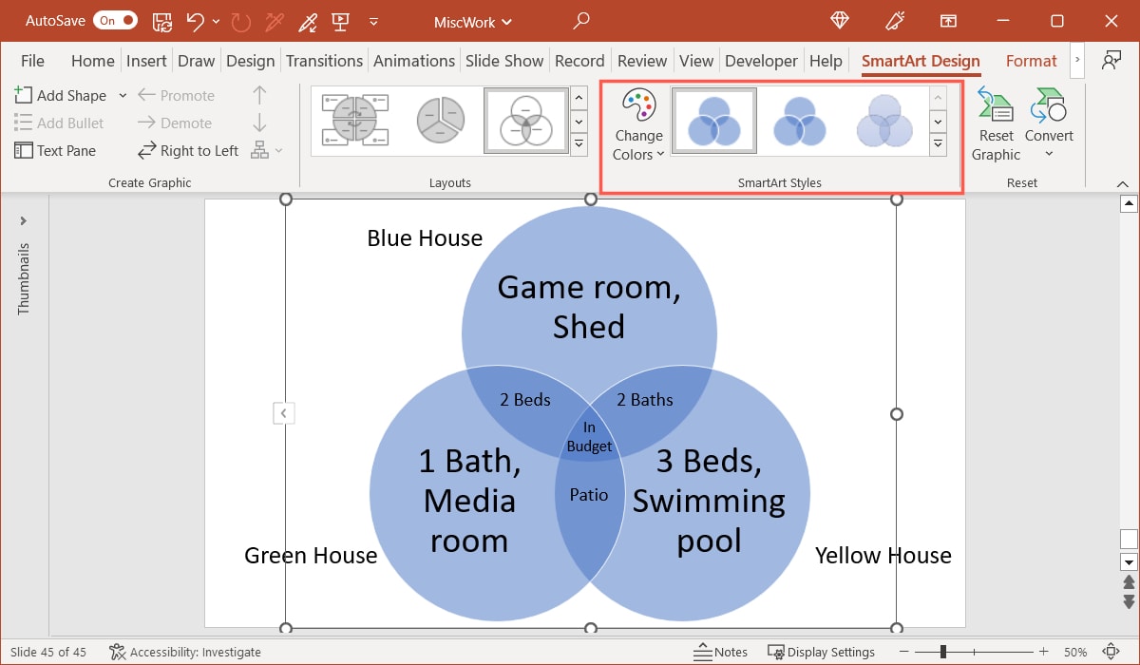Switch to the Format tab

(1031, 60)
